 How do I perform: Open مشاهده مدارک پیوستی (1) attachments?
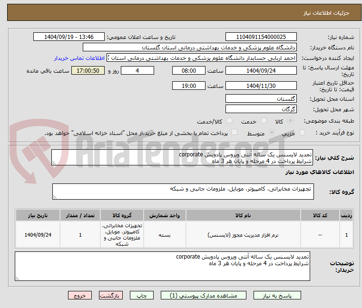click(204, 295)
